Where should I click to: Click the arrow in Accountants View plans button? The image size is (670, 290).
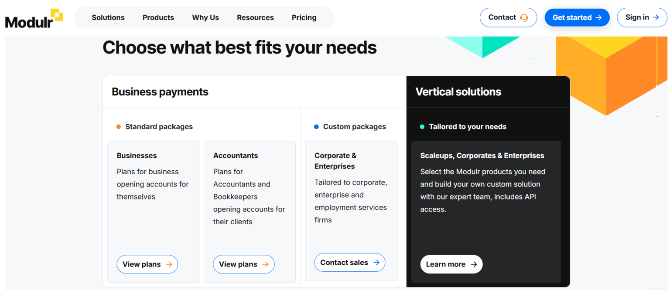pos(266,264)
